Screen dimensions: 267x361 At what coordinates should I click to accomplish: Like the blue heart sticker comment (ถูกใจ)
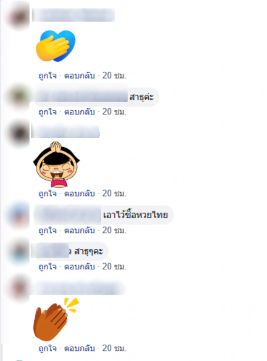click(47, 76)
